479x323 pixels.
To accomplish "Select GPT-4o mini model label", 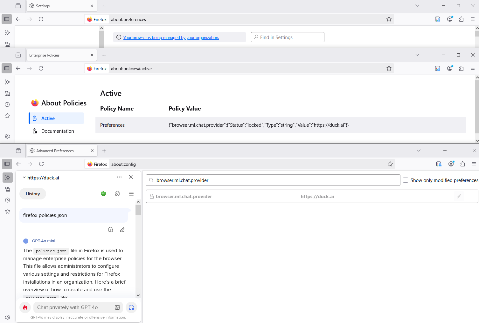I will tap(44, 241).
